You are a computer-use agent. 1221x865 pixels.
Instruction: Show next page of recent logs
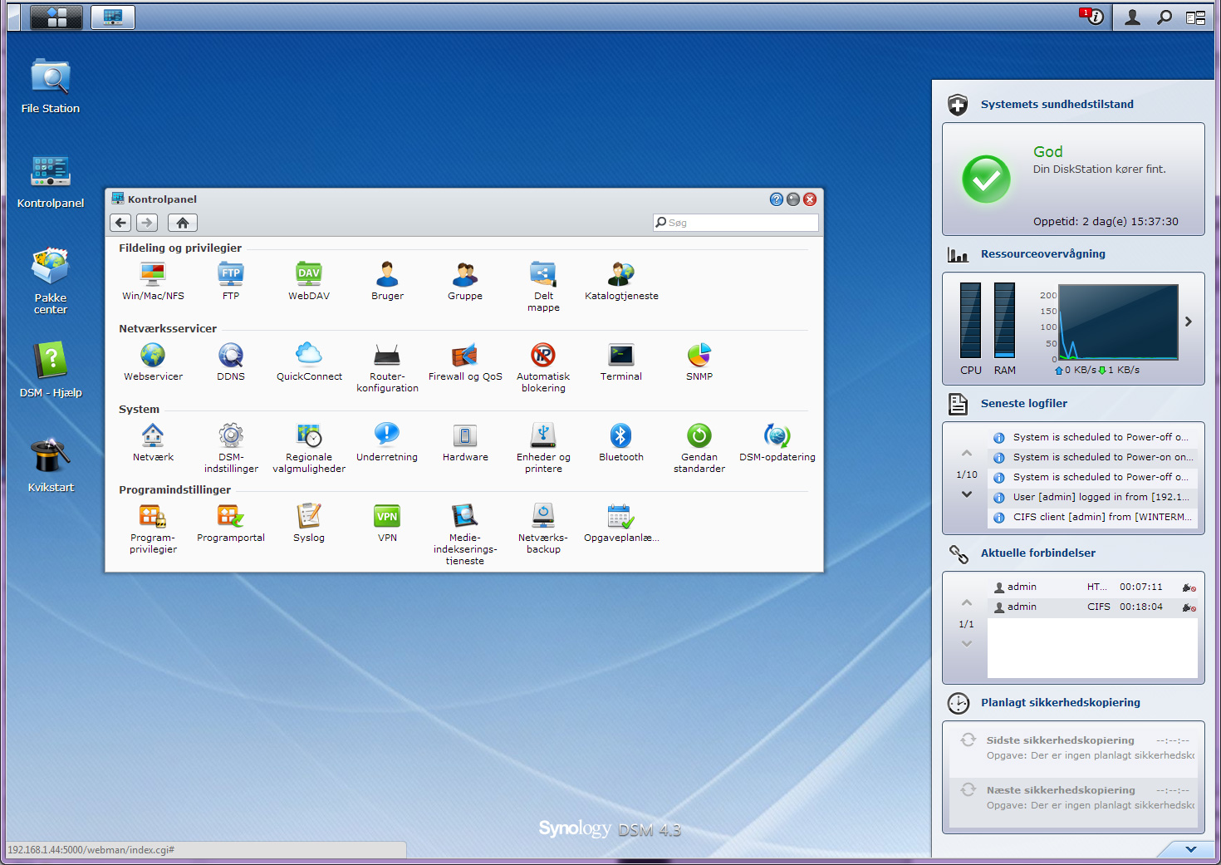(x=967, y=494)
